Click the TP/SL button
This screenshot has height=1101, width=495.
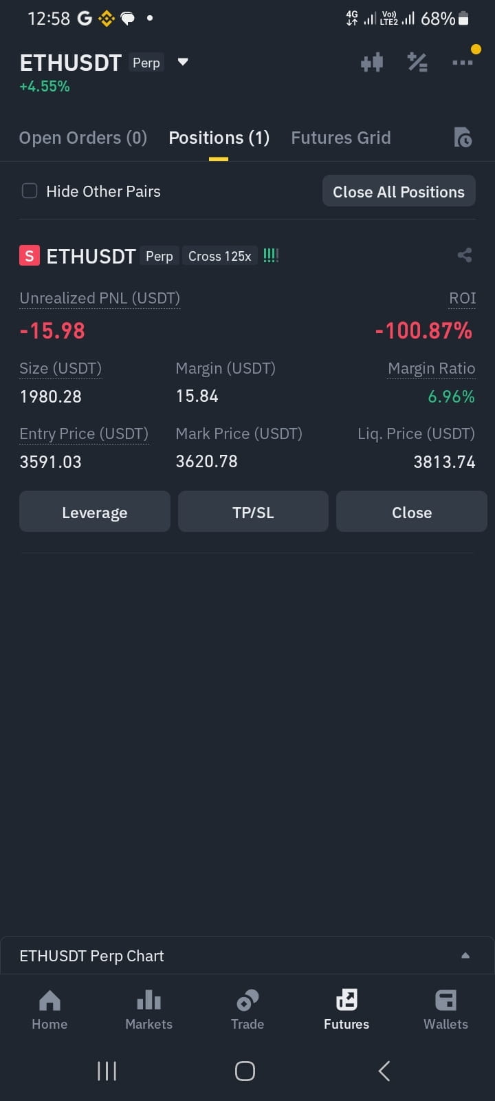[253, 512]
